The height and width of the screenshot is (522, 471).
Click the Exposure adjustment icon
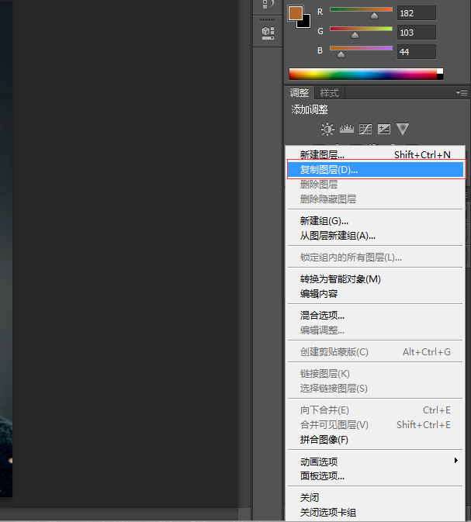384,129
